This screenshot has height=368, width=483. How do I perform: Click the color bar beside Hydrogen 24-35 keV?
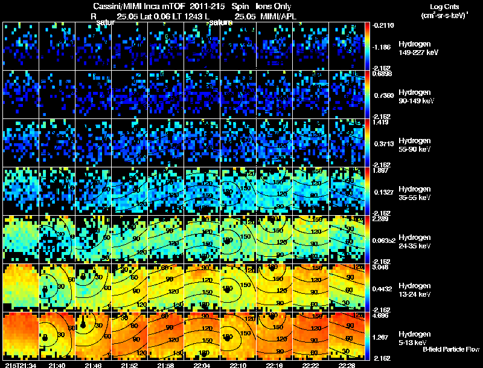pos(367,240)
